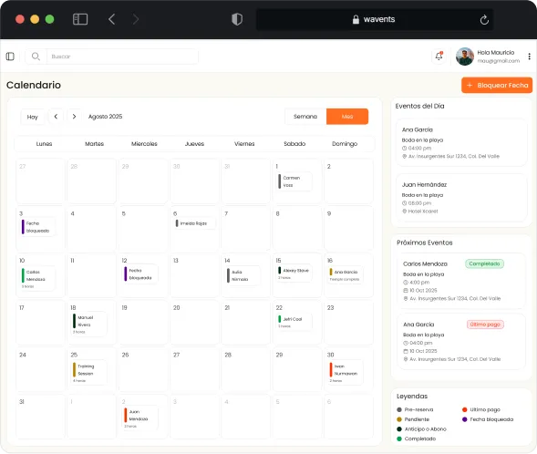The image size is (537, 454).
Task: Switch to Mes view
Action: 347,117
